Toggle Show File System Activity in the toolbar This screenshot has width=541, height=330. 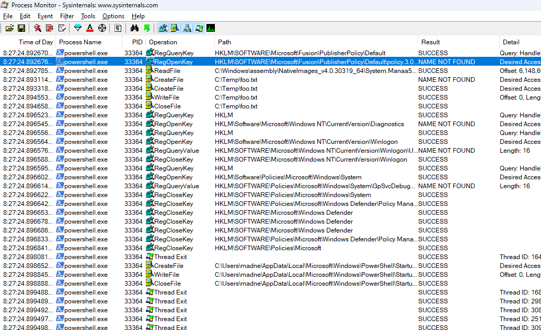(x=175, y=28)
